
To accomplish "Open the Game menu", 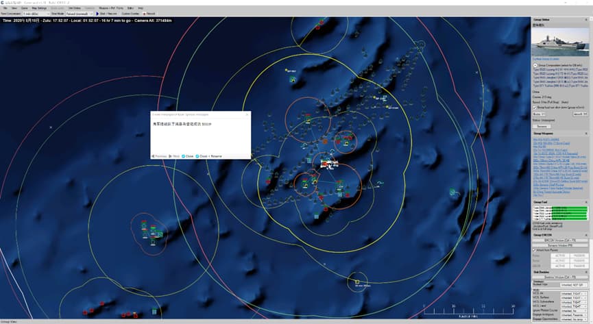I will (x=24, y=8).
